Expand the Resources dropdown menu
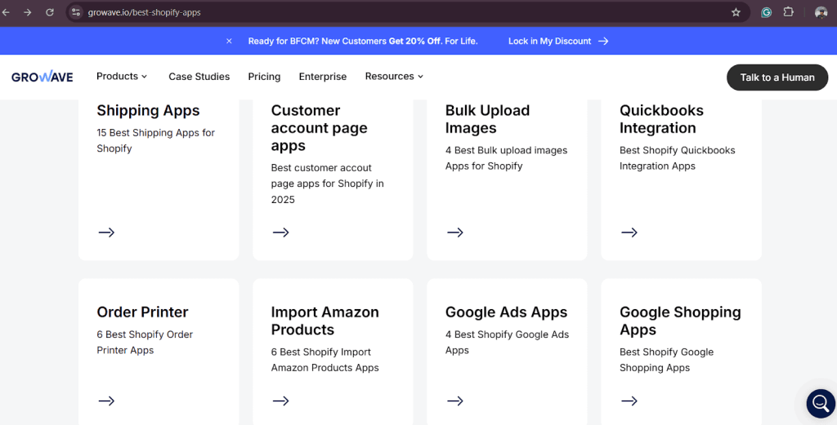 (394, 77)
